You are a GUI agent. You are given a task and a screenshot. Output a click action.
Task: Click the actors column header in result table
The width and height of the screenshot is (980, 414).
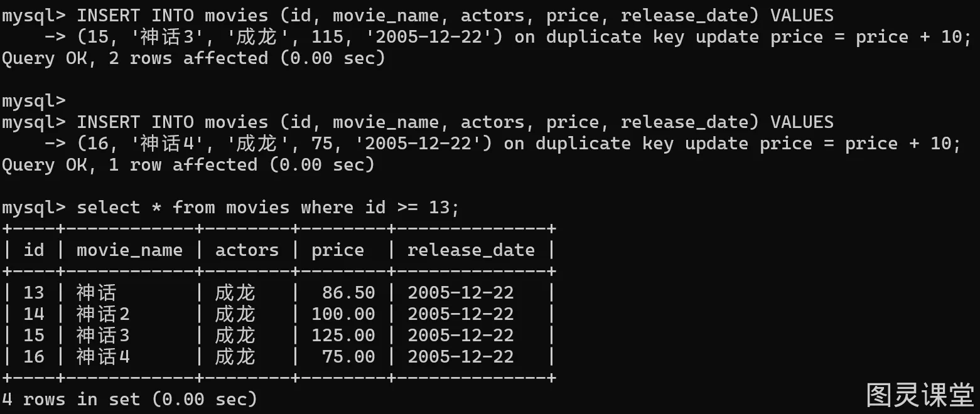[247, 250]
